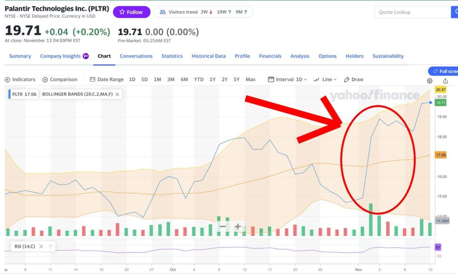Select the YTD time range
The image size is (458, 274).
coord(199,80)
